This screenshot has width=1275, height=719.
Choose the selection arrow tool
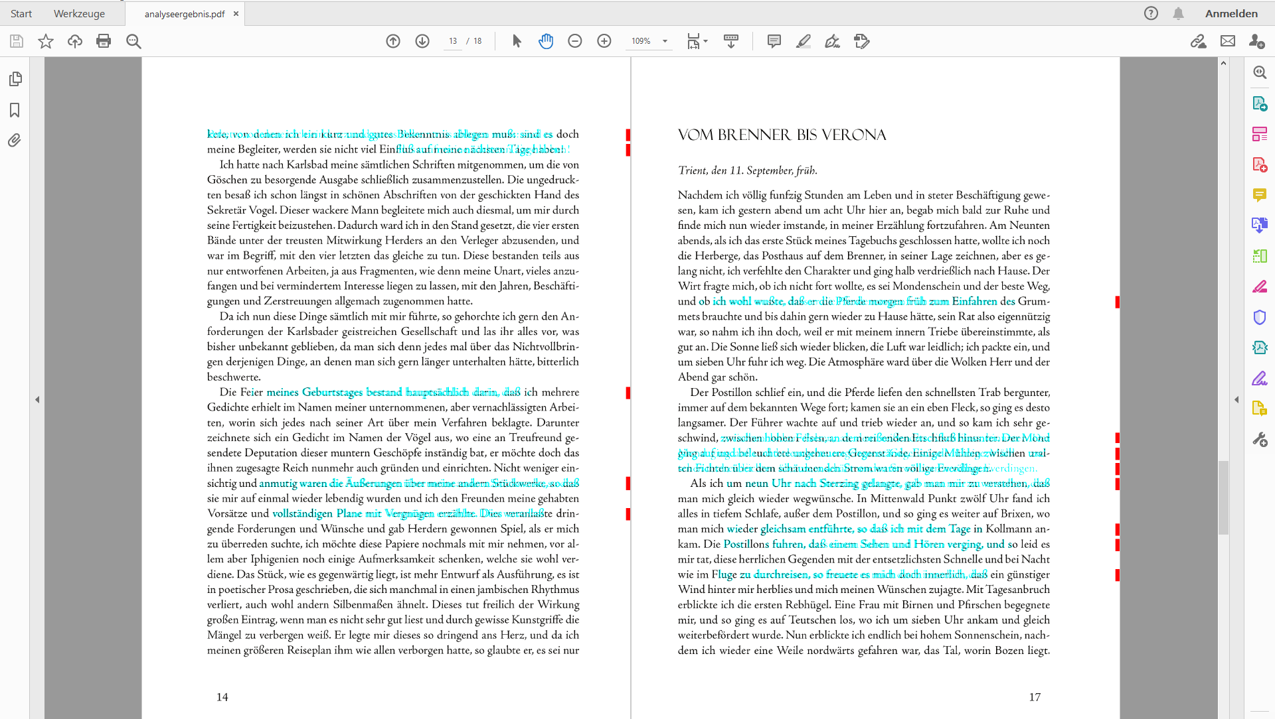click(517, 41)
